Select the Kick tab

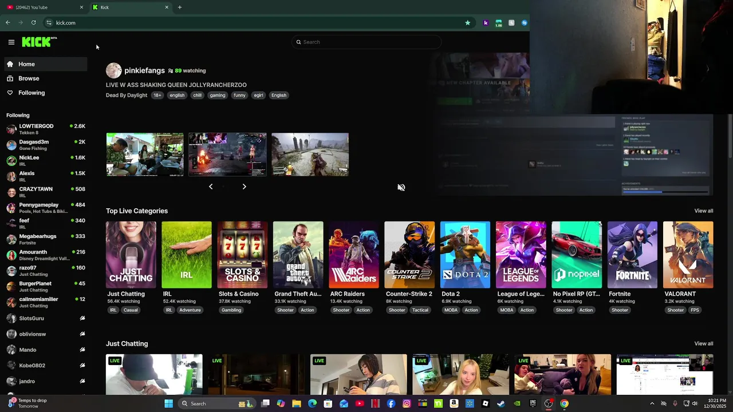(x=131, y=7)
